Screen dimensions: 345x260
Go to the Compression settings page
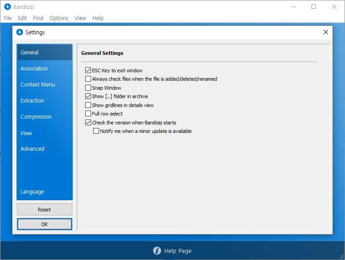click(x=36, y=117)
